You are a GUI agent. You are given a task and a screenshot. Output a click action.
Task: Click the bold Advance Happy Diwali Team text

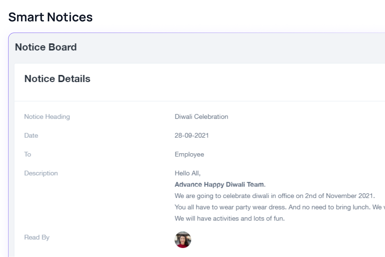pyautogui.click(x=220, y=184)
